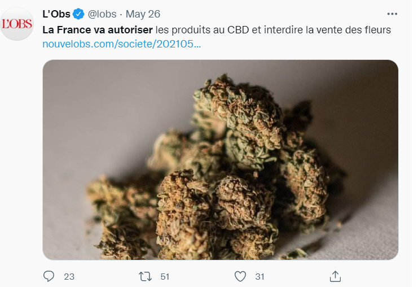Open the reply speech bubble icon
The image size is (418, 287).
tap(49, 276)
